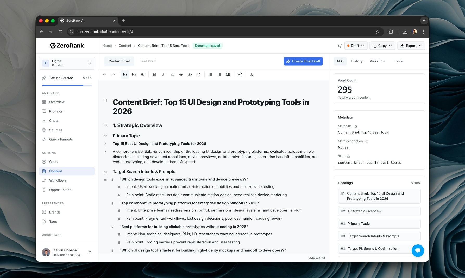465x278 pixels.
Task: Switch to the Final Draft tab
Action: click(148, 61)
